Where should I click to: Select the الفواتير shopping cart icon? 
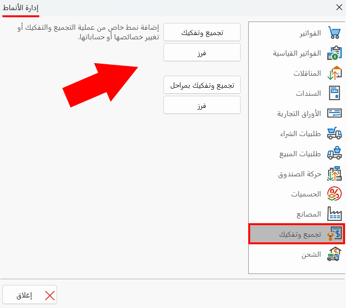coord(334,33)
